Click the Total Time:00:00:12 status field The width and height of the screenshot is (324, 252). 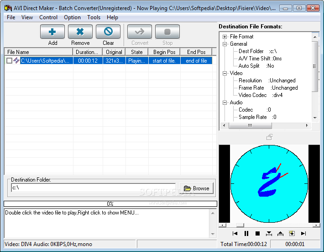click(244, 244)
